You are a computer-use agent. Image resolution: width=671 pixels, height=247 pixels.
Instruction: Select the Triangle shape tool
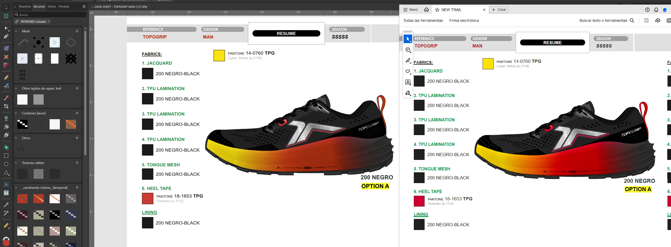[x=6, y=173]
